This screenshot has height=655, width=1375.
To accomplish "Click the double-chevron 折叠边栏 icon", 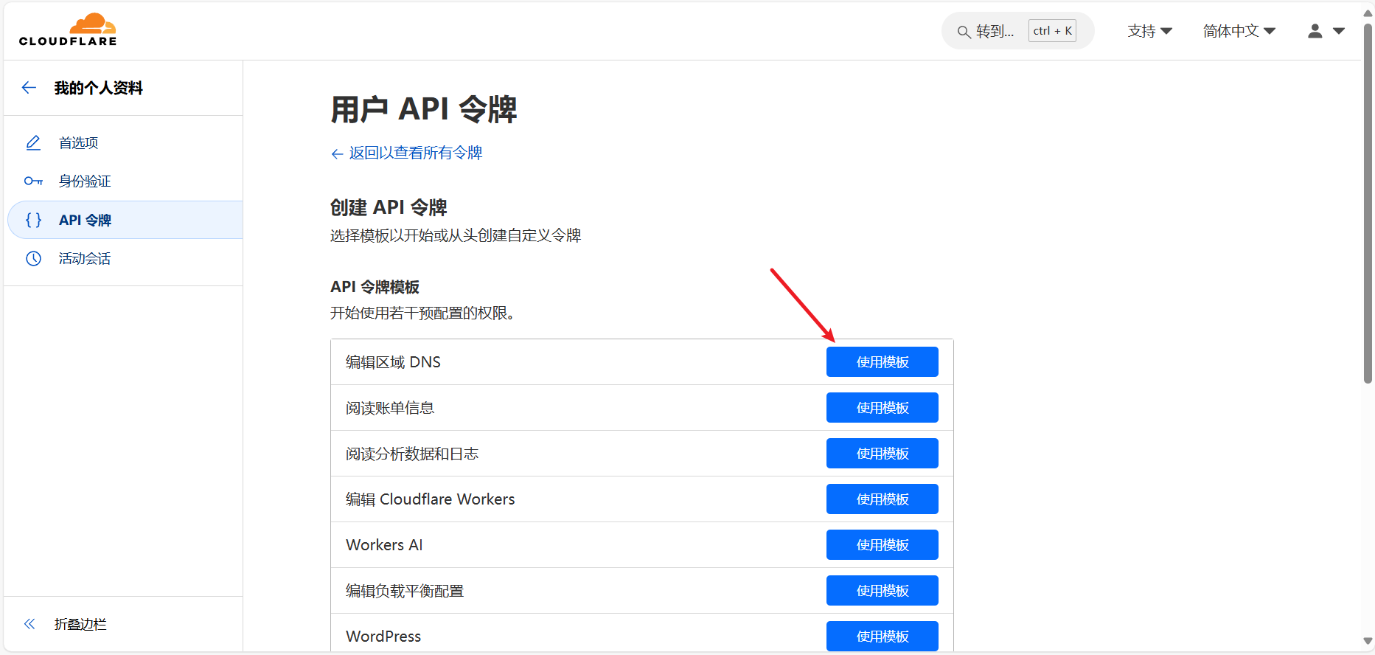I will pos(29,624).
